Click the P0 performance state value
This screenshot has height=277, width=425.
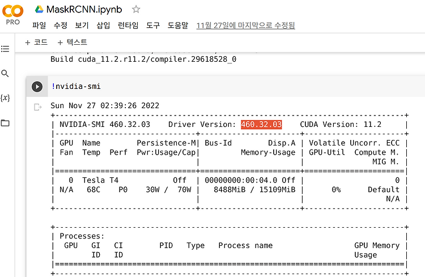[x=123, y=189]
